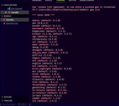Click the 'digest (default: 3.1.0)' line
This screenshot has width=119, height=106.
(46, 58)
